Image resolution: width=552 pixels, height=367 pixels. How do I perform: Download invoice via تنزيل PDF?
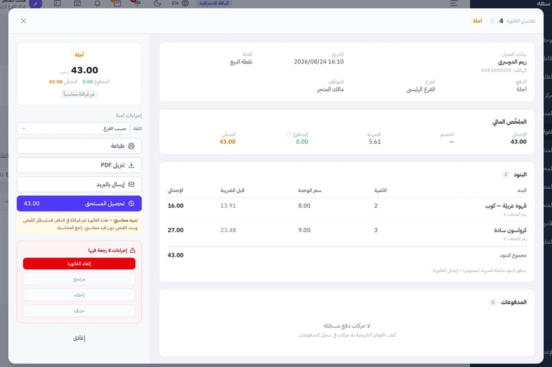(79, 165)
